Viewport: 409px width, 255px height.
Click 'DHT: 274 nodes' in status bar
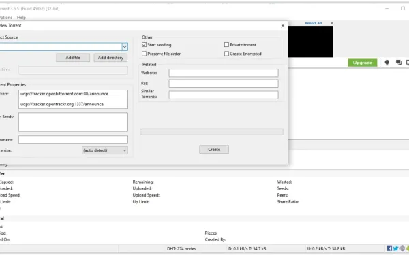181,248
